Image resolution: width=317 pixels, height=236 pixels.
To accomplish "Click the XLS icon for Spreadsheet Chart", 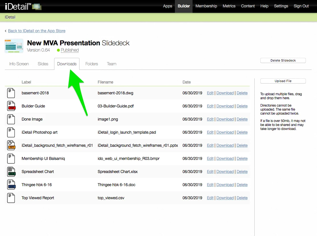I will tap(11, 172).
